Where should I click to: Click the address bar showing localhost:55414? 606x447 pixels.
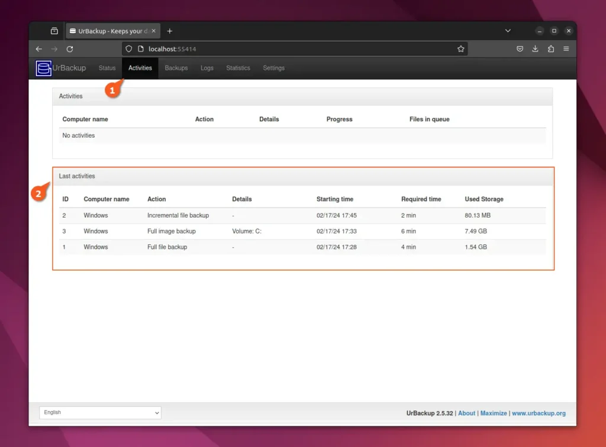(237, 49)
